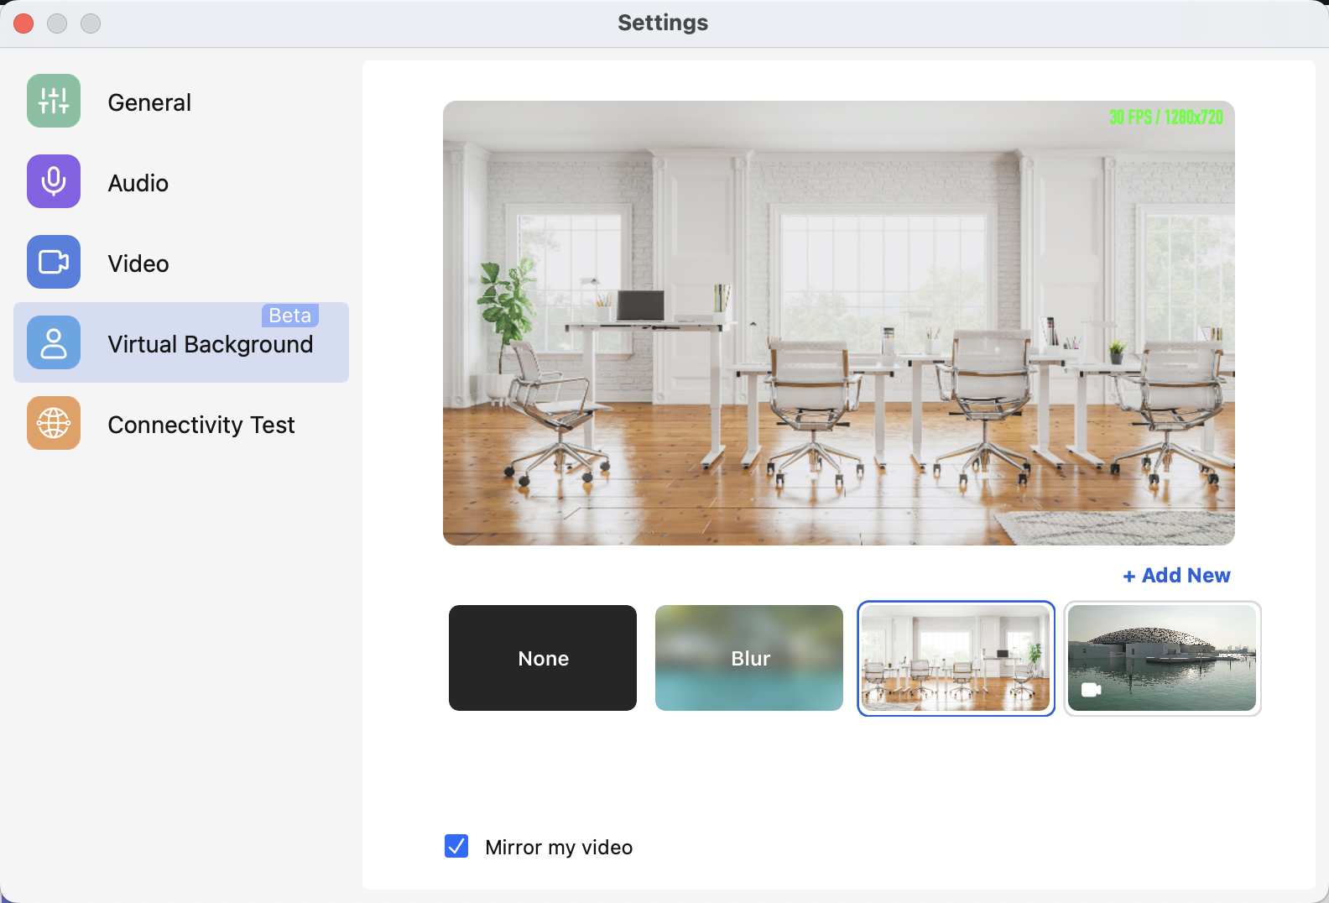Select the Virtual Background label text
The image size is (1329, 903).
[210, 345]
